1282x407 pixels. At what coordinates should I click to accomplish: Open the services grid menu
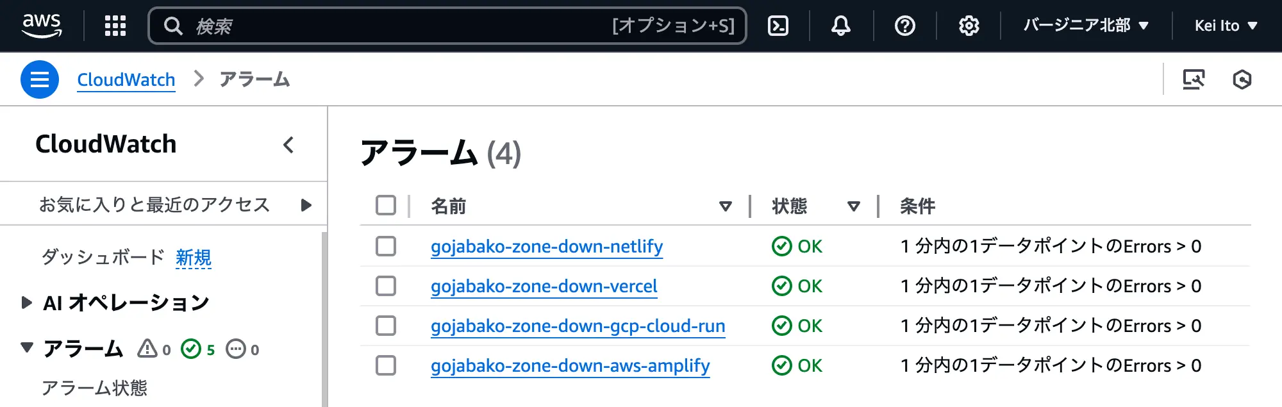[115, 26]
